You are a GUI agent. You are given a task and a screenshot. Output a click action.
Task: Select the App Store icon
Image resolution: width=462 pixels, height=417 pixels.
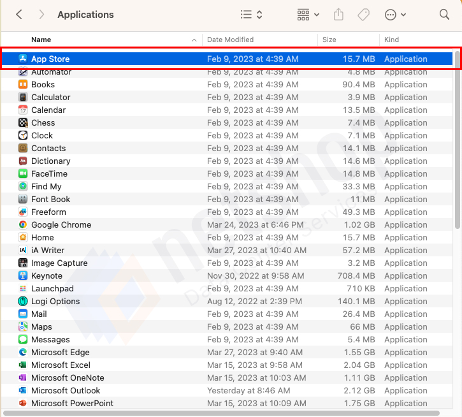(23, 59)
